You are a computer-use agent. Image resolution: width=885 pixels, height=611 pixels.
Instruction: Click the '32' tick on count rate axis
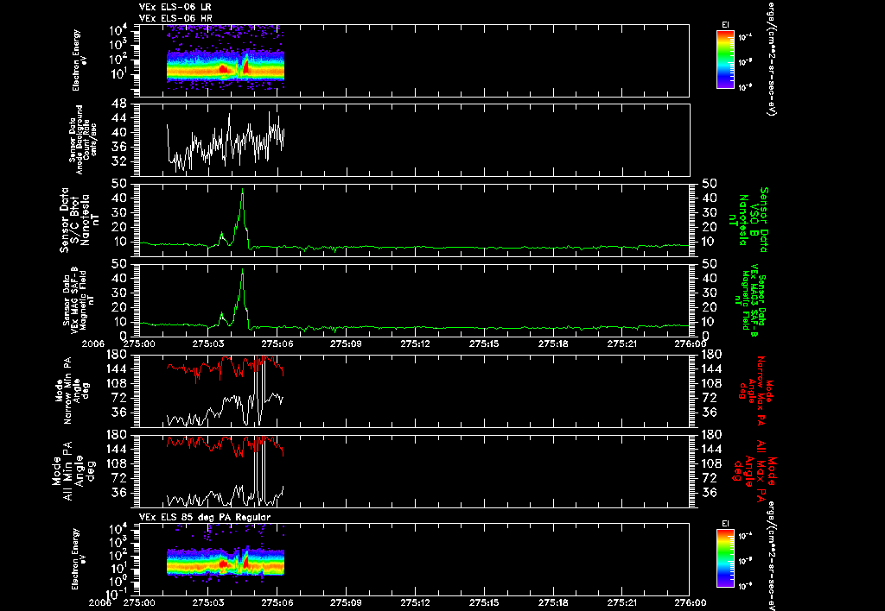119,161
